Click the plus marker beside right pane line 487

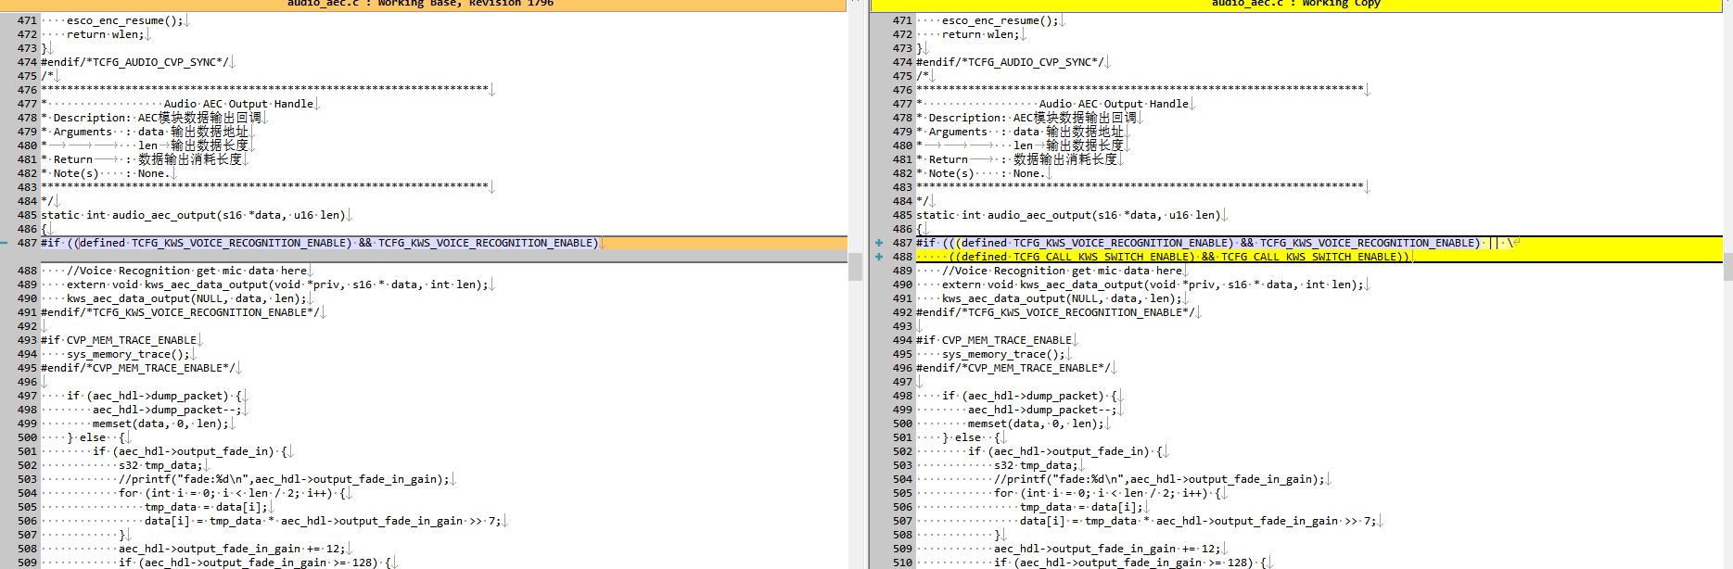[x=879, y=243]
